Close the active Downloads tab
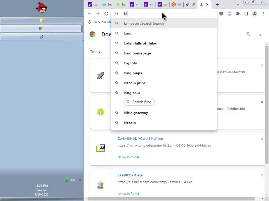The width and height of the screenshot is (269, 201). [207, 4]
